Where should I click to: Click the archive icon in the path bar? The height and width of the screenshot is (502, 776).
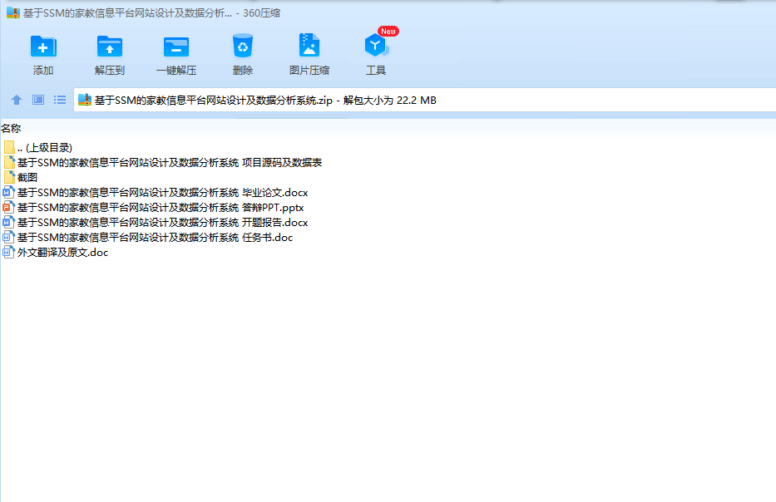(x=85, y=100)
